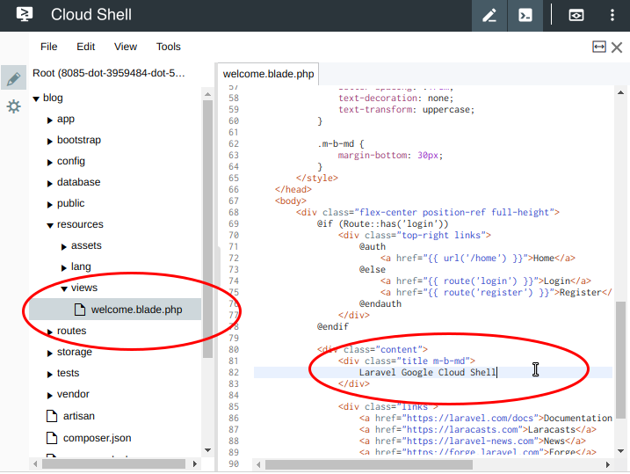Click the Cloud Shell title text
Image resolution: width=630 pixels, height=474 pixels.
[91, 15]
